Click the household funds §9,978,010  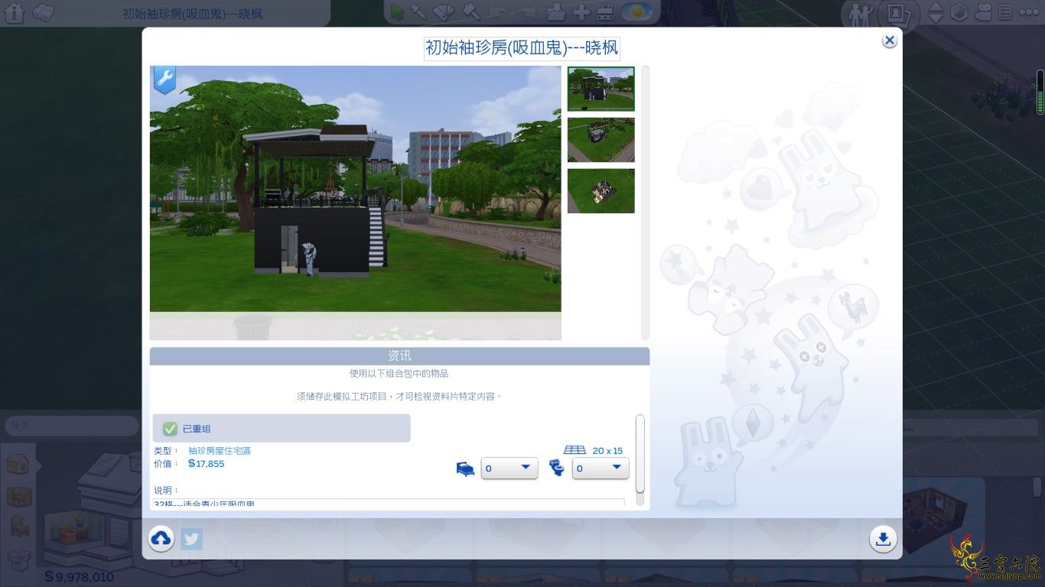80,577
